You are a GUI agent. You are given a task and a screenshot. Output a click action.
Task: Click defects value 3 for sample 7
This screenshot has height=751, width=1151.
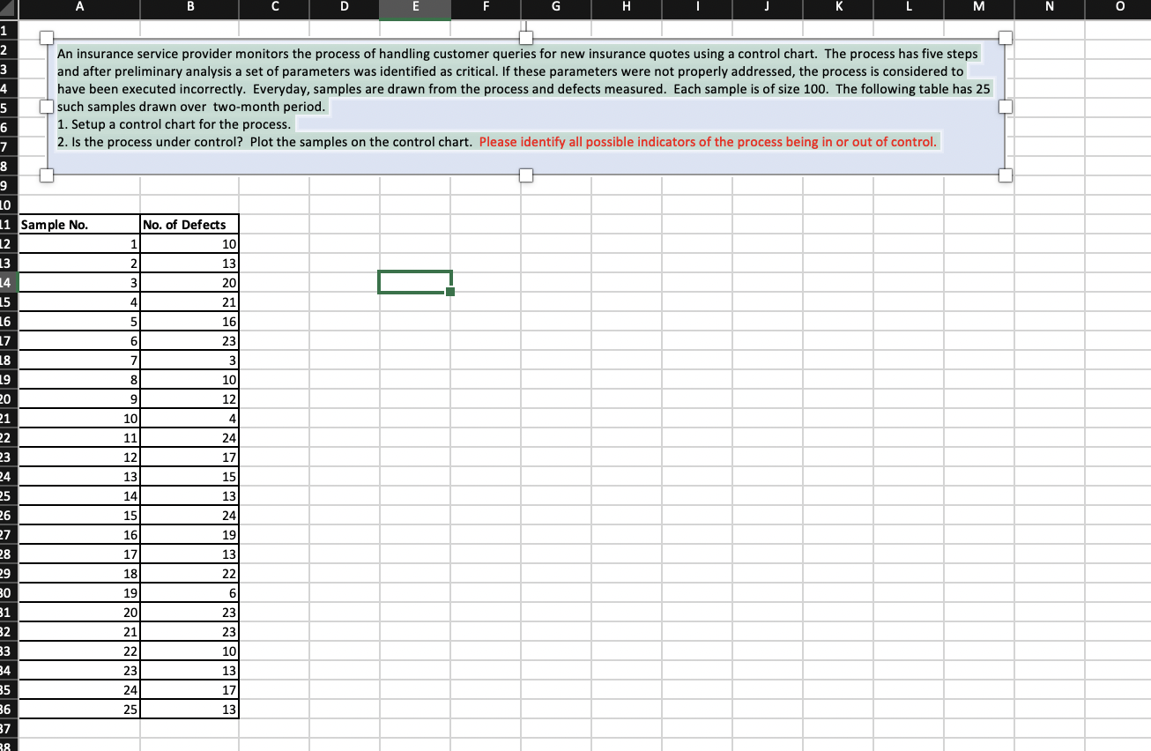[189, 361]
